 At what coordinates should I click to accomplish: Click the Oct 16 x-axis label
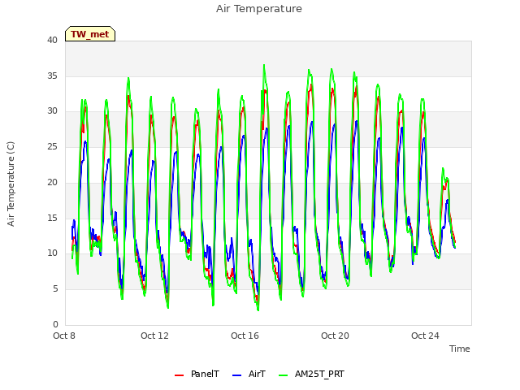point(245,336)
